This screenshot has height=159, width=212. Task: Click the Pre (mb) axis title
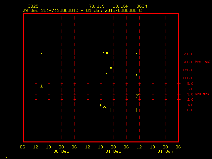point(202,62)
